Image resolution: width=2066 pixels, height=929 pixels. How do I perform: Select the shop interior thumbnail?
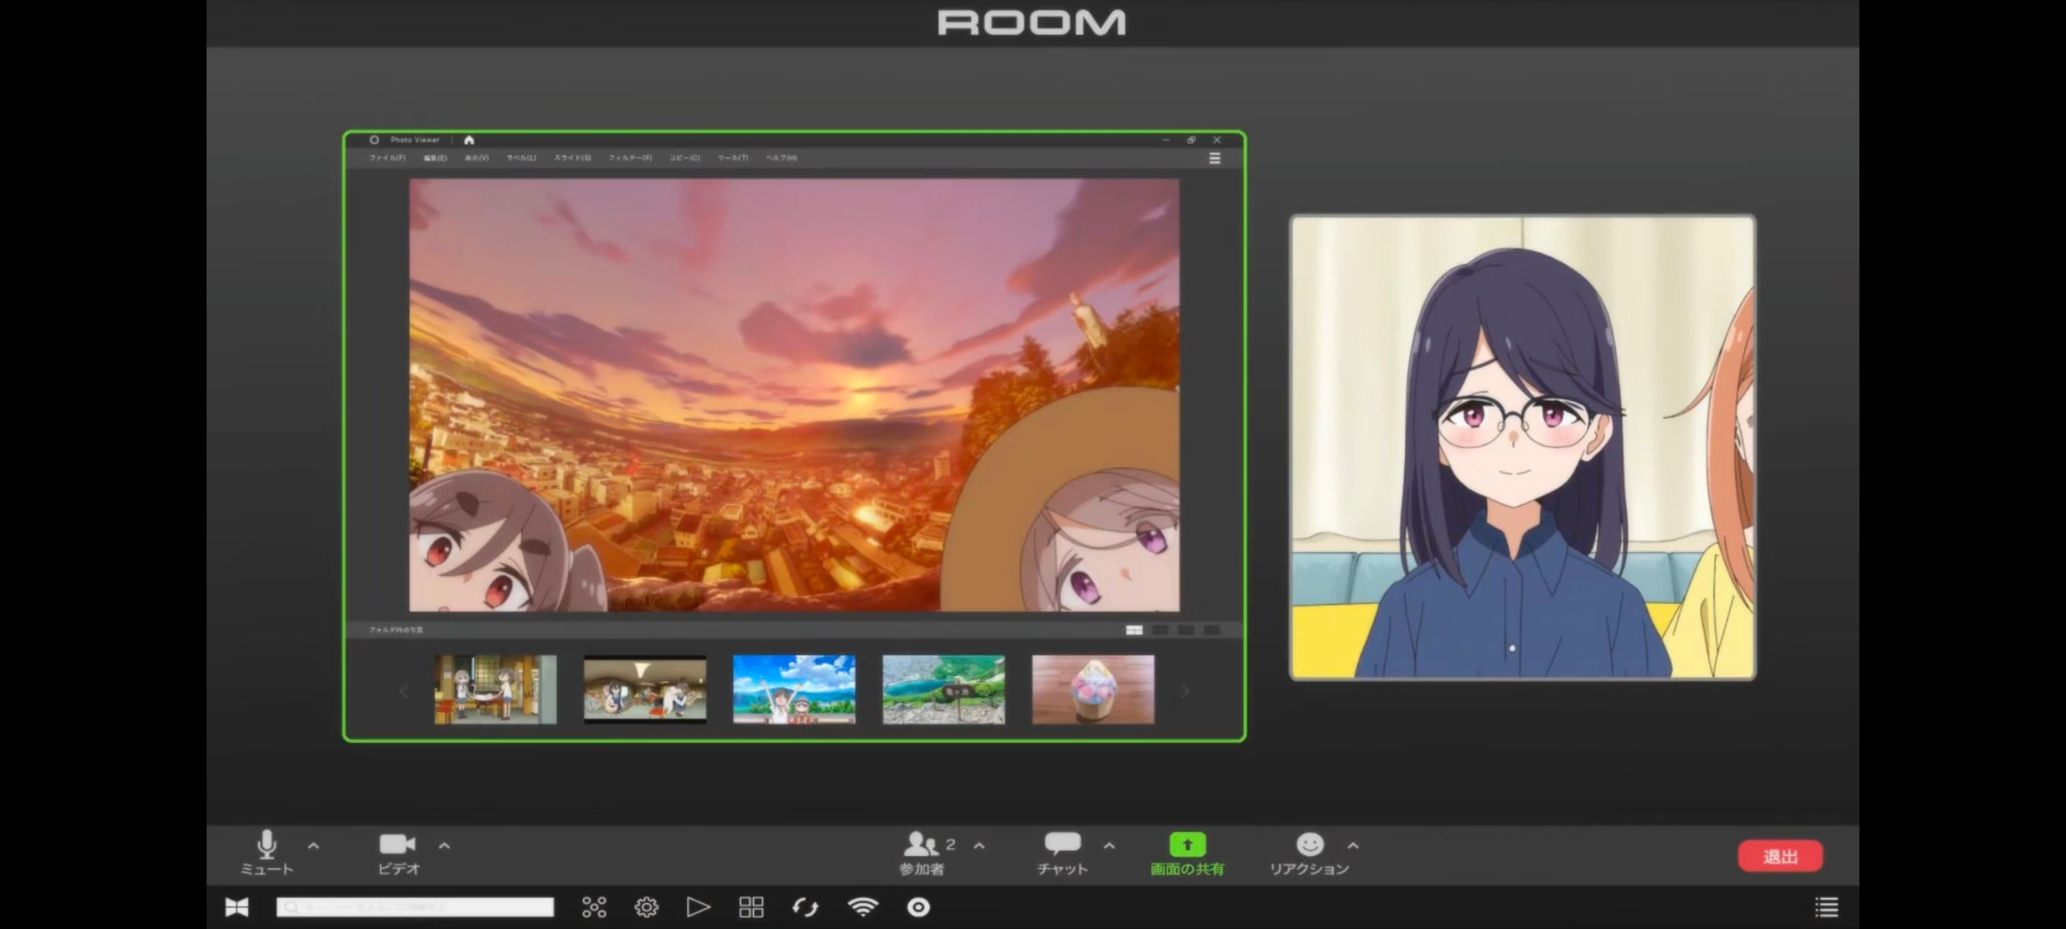tap(496, 689)
